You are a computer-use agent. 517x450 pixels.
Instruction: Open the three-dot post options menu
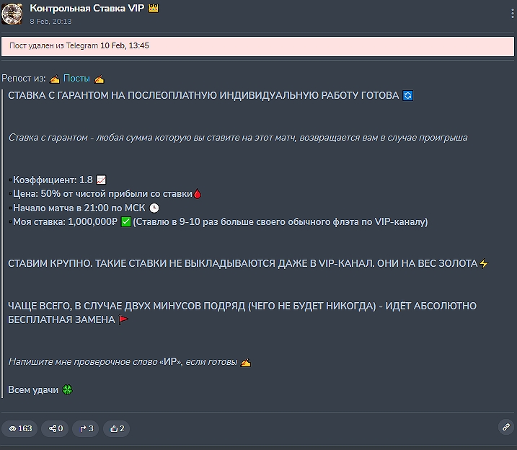[512, 14]
